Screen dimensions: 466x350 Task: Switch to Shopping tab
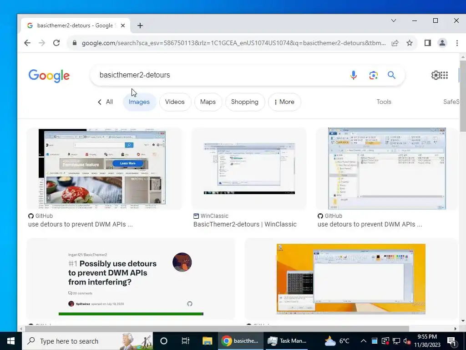click(244, 102)
